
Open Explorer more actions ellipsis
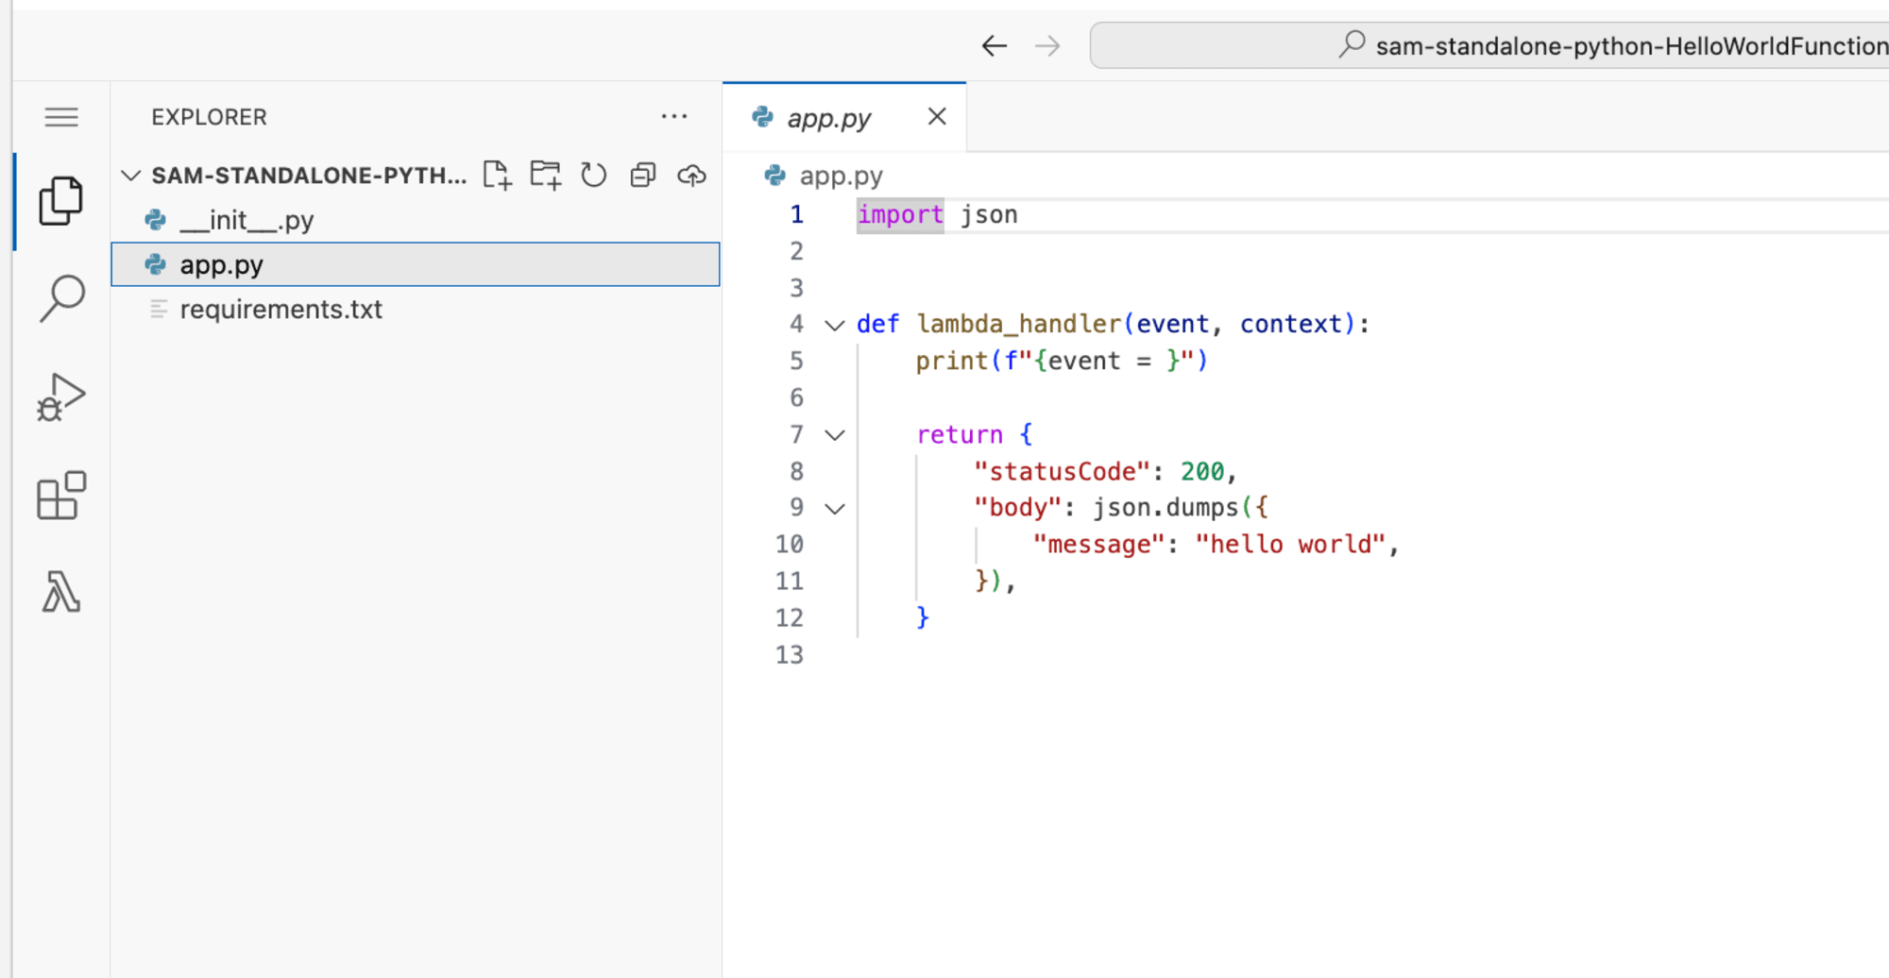(674, 116)
